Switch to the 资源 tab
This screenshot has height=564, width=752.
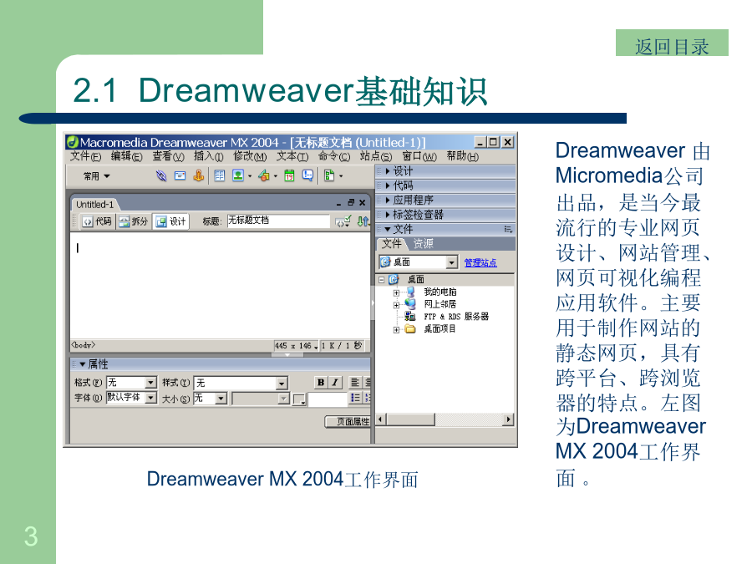click(423, 244)
